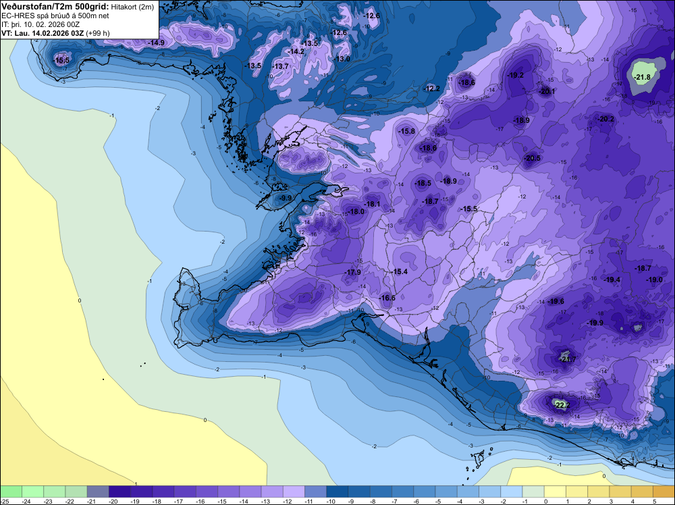
Task: Click the -21.8 temperature value on the map
Action: click(x=642, y=77)
